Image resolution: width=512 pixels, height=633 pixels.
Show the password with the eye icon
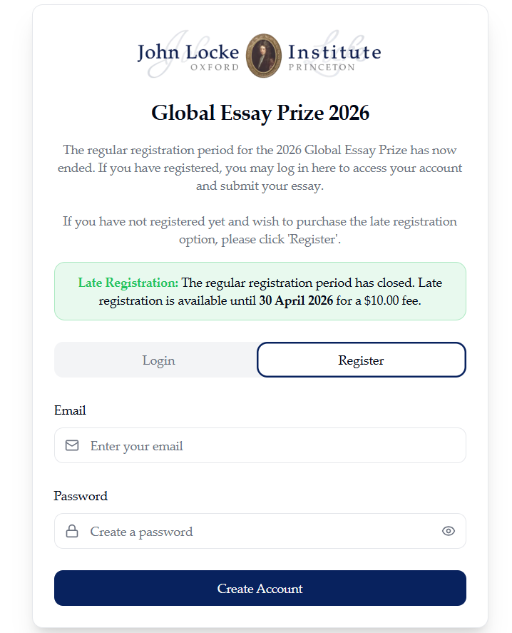448,531
